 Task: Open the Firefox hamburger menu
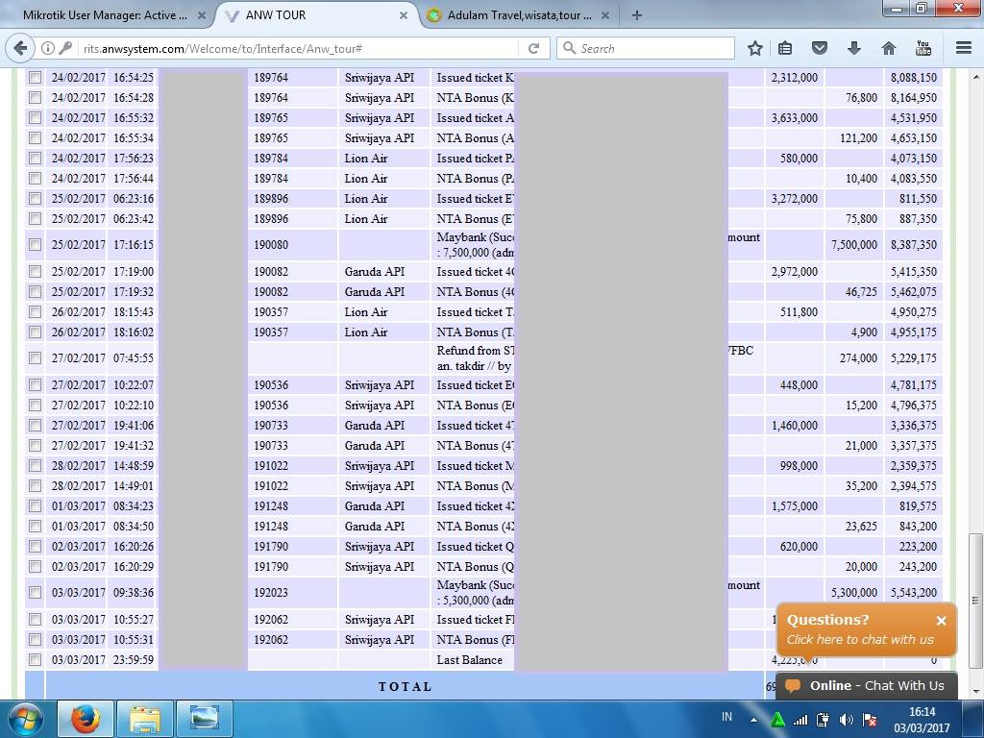point(964,48)
